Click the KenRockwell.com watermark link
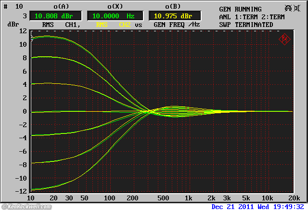The width and height of the screenshot is (308, 210). click(x=28, y=207)
